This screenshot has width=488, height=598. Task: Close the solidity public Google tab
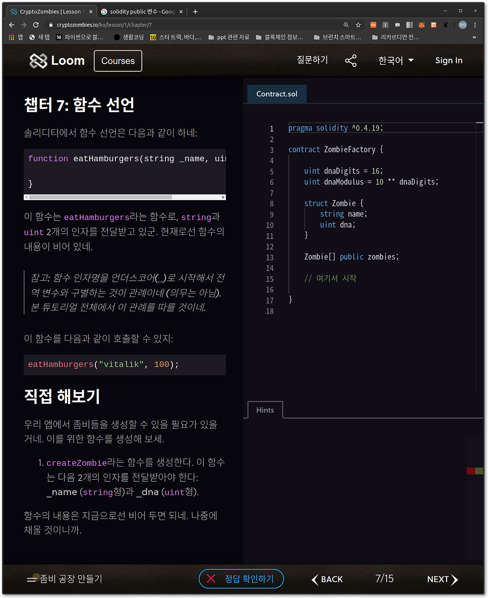[181, 12]
